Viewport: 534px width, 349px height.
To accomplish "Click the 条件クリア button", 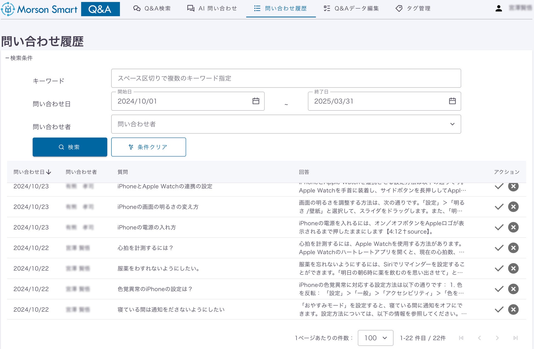I will click(148, 147).
